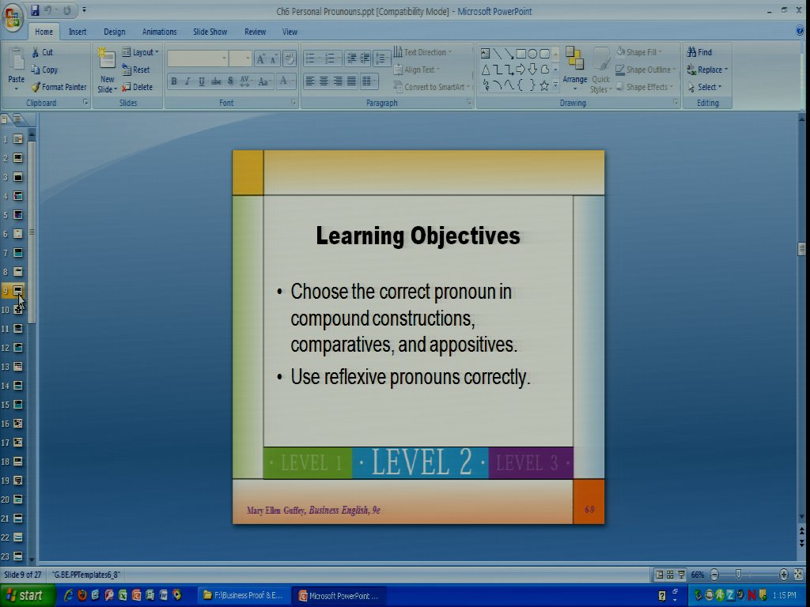Click the Cut scissors icon
The image size is (810, 607).
coord(36,52)
